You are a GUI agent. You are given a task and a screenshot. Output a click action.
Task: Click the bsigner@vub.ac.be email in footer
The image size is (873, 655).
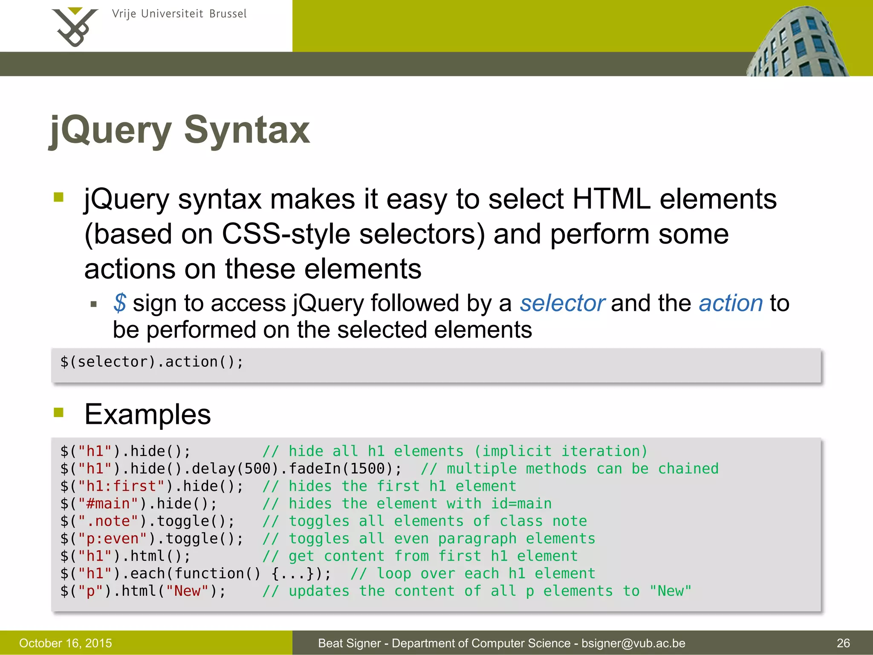point(633,643)
